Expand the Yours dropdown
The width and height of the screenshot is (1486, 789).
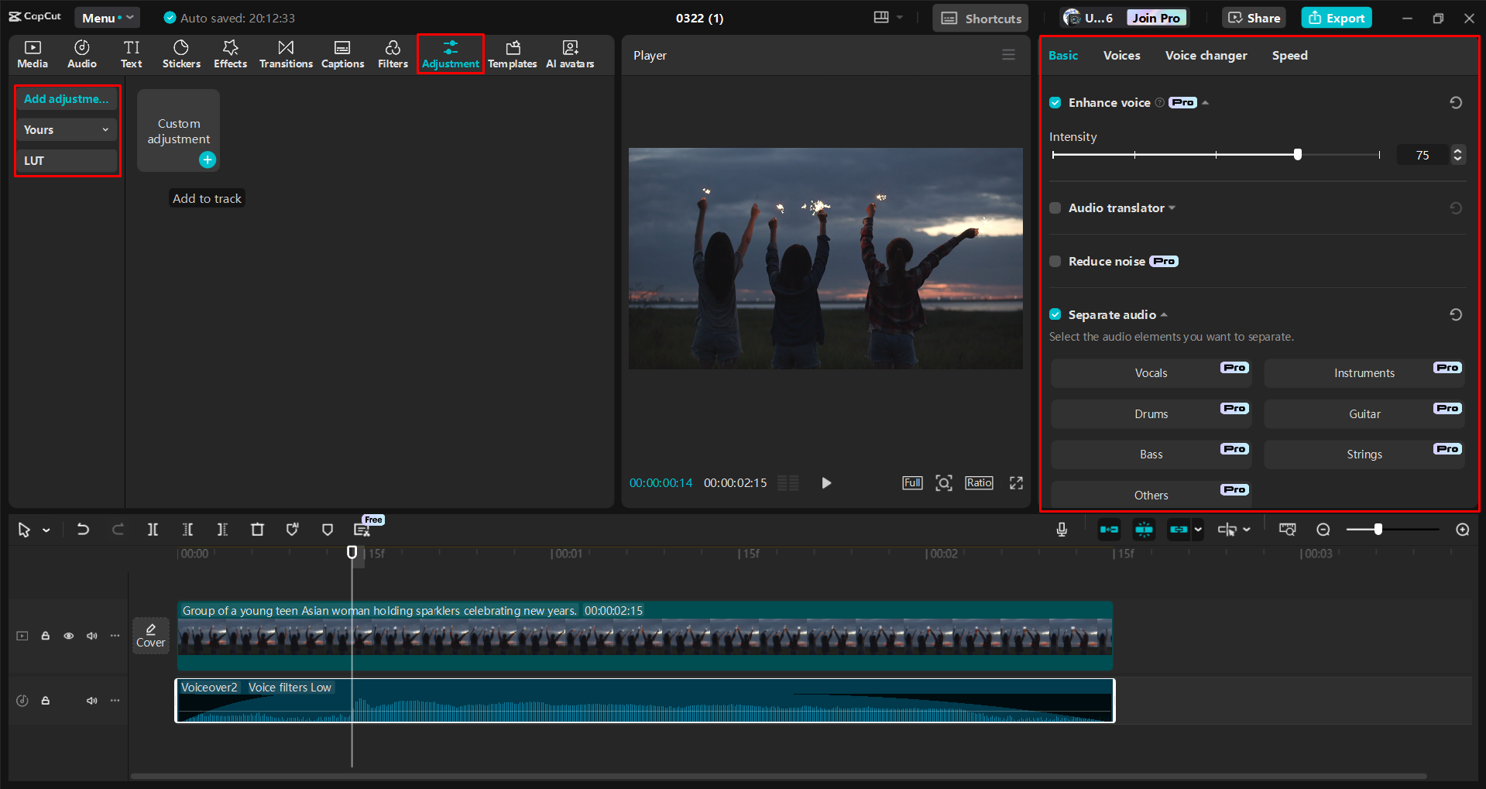point(67,130)
